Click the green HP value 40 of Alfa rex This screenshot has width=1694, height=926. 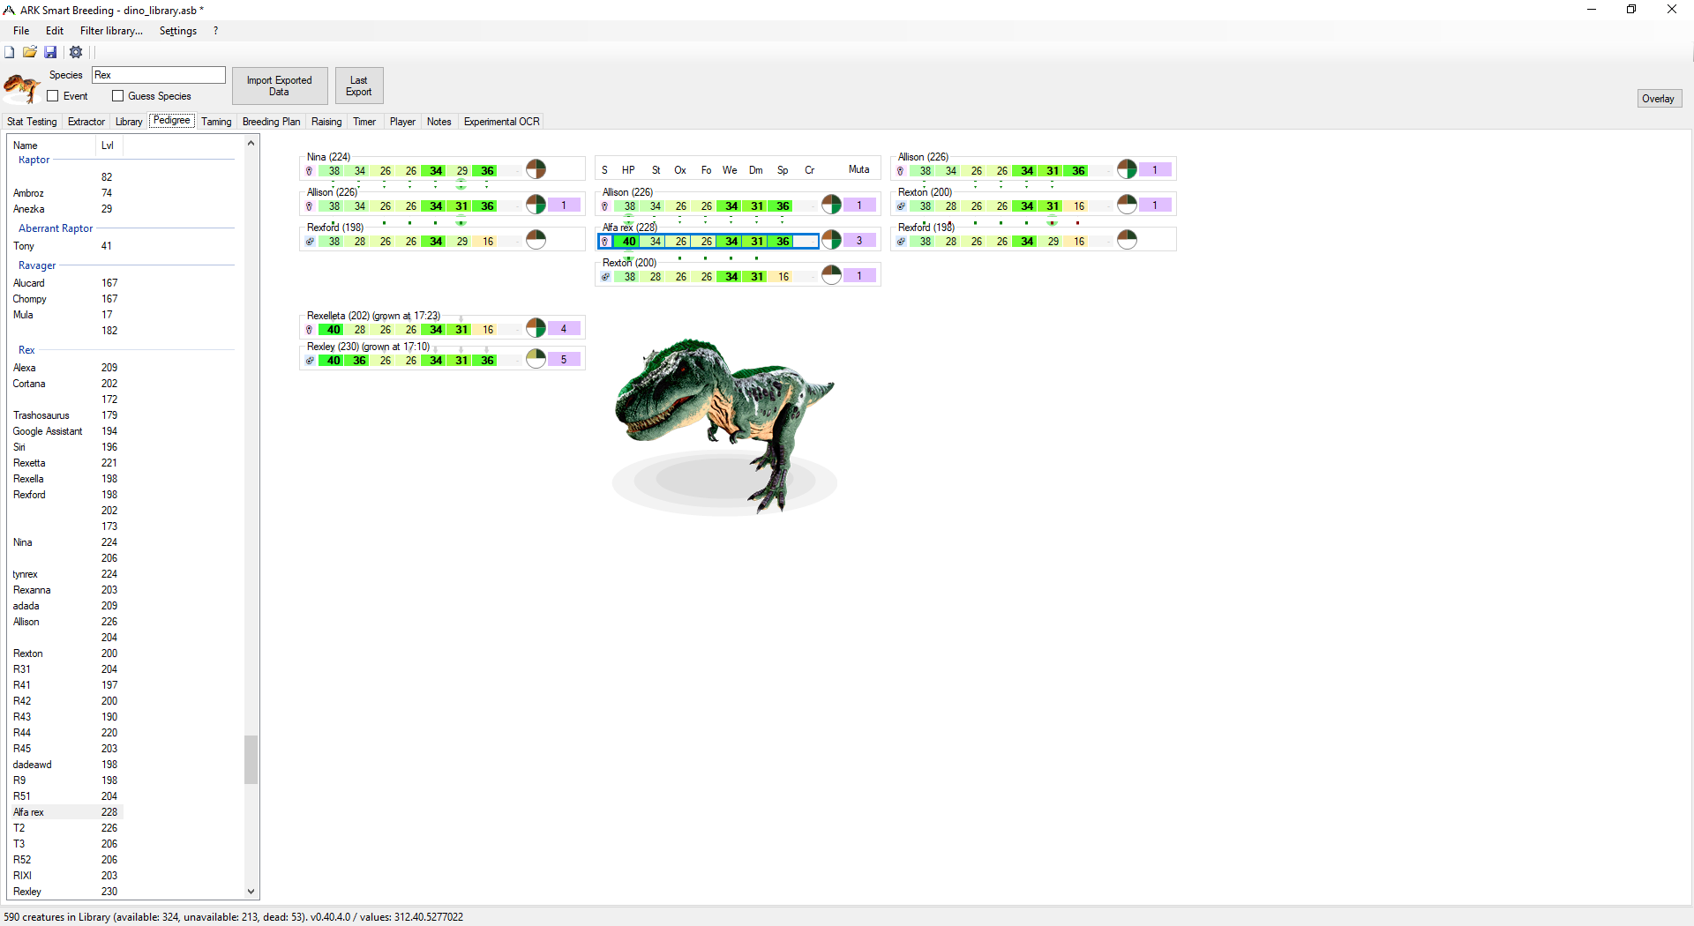coord(628,242)
